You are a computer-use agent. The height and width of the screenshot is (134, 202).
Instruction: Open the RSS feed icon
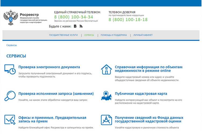(81, 26)
